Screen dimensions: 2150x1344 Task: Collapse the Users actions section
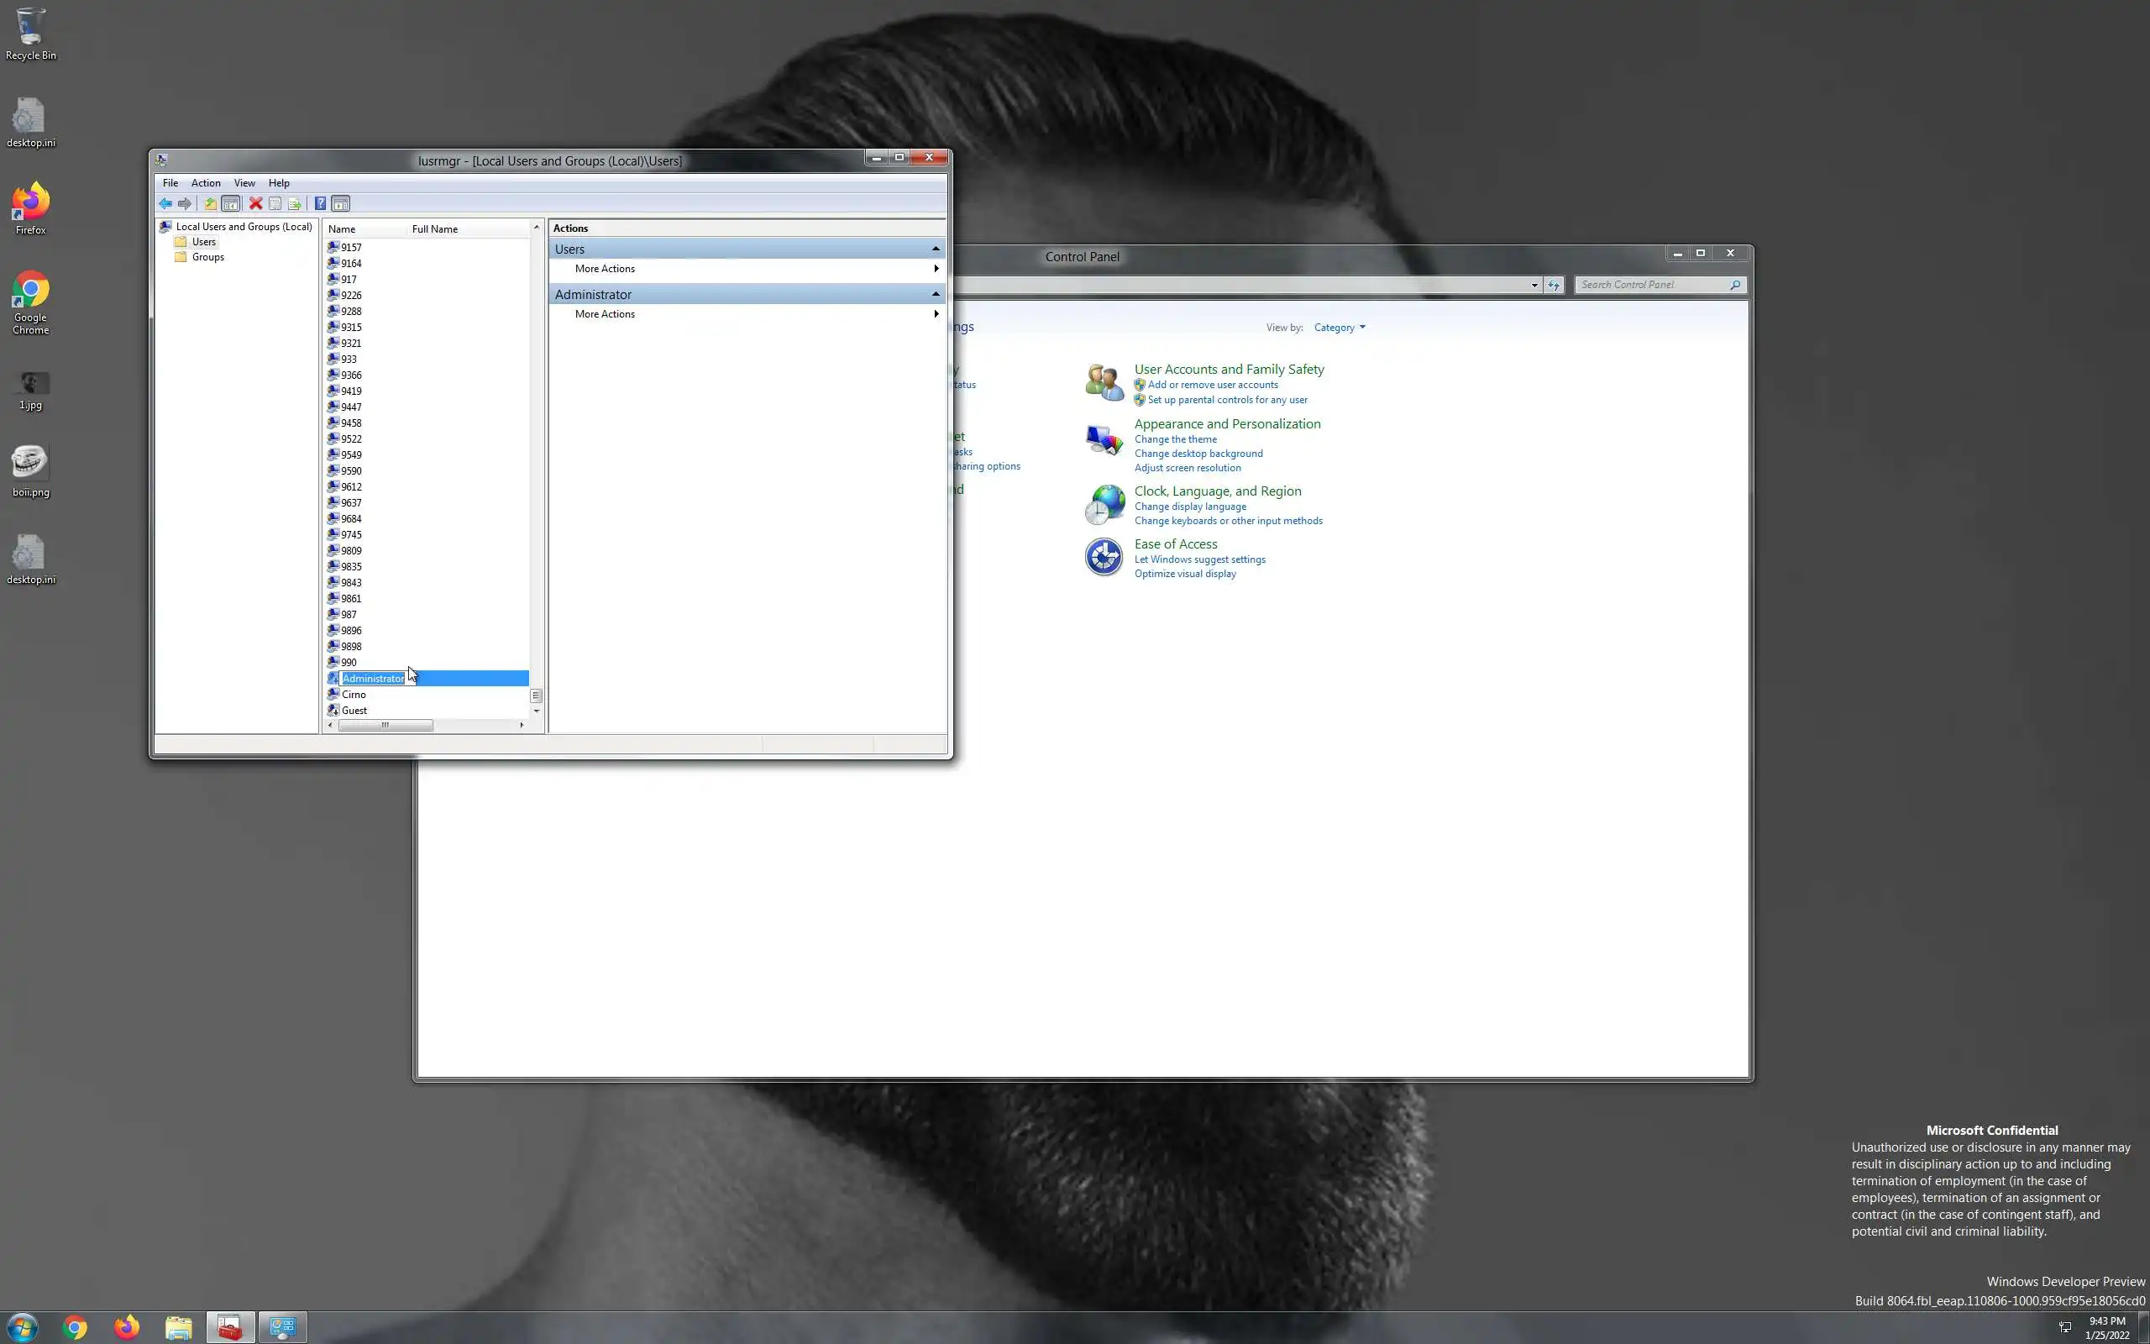935,249
